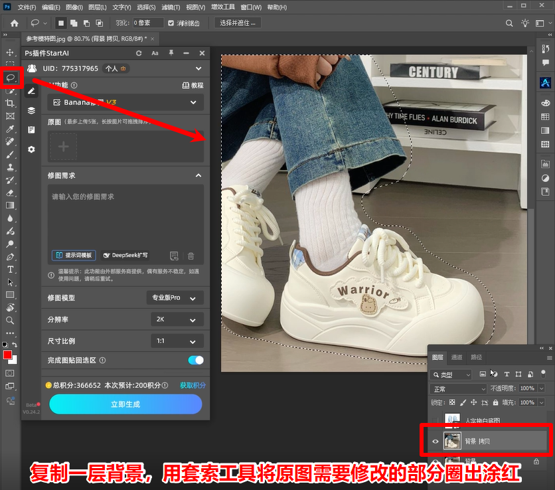Select the Eraser tool
Screen dimensions: 555x490
tap(10, 193)
